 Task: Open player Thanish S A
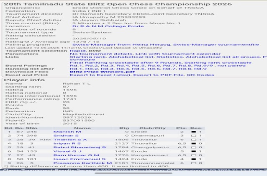[70, 140]
